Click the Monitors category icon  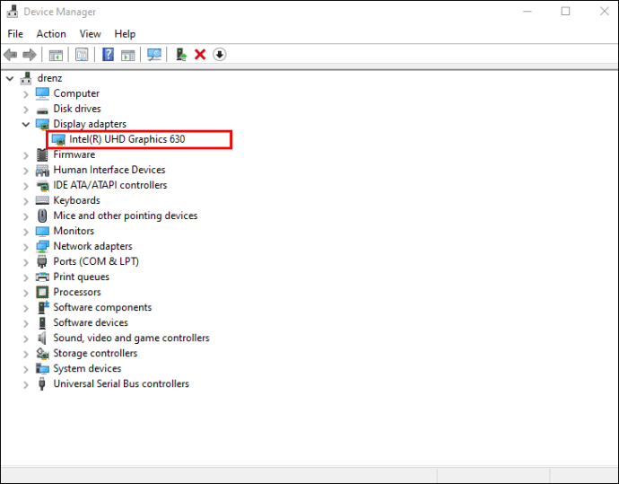(x=42, y=231)
